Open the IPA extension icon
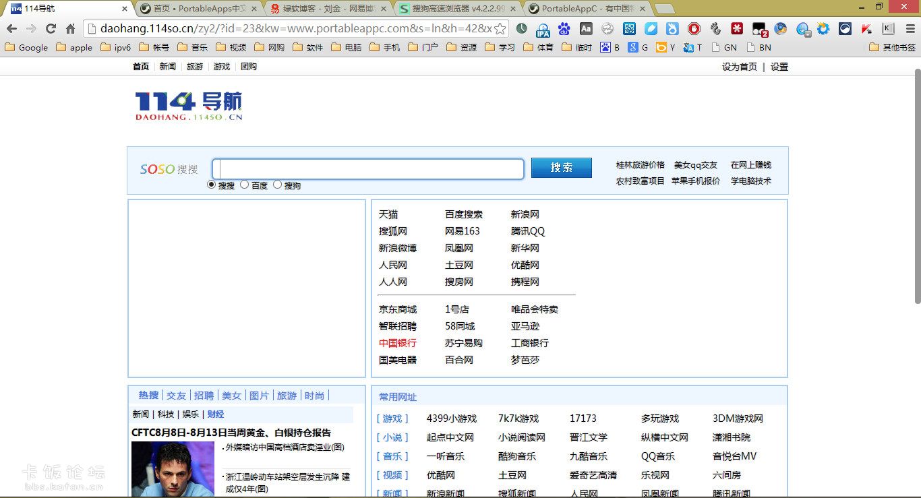Image resolution: width=921 pixels, height=498 pixels. [x=543, y=29]
